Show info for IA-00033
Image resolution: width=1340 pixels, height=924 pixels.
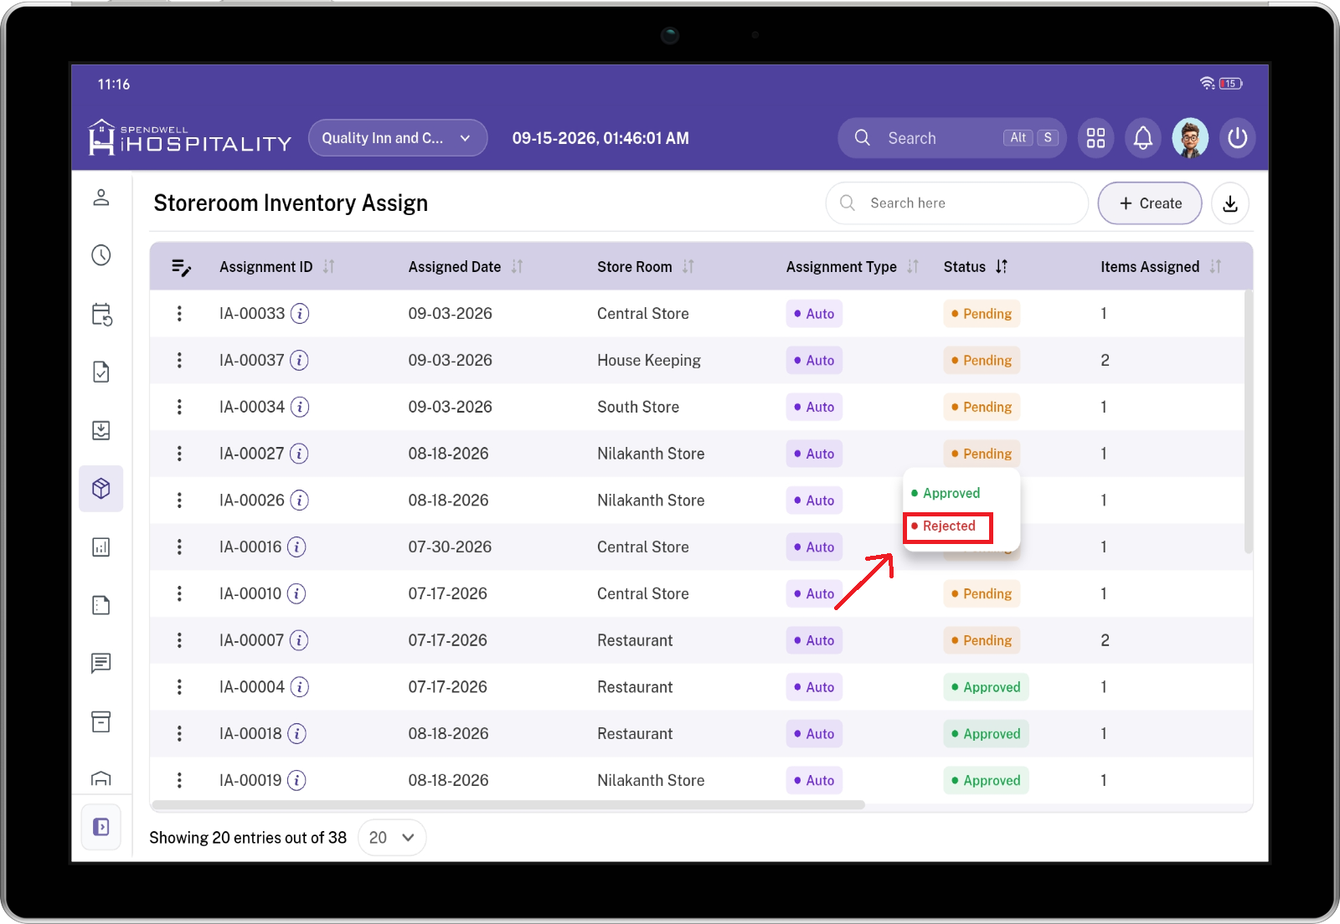tap(300, 314)
